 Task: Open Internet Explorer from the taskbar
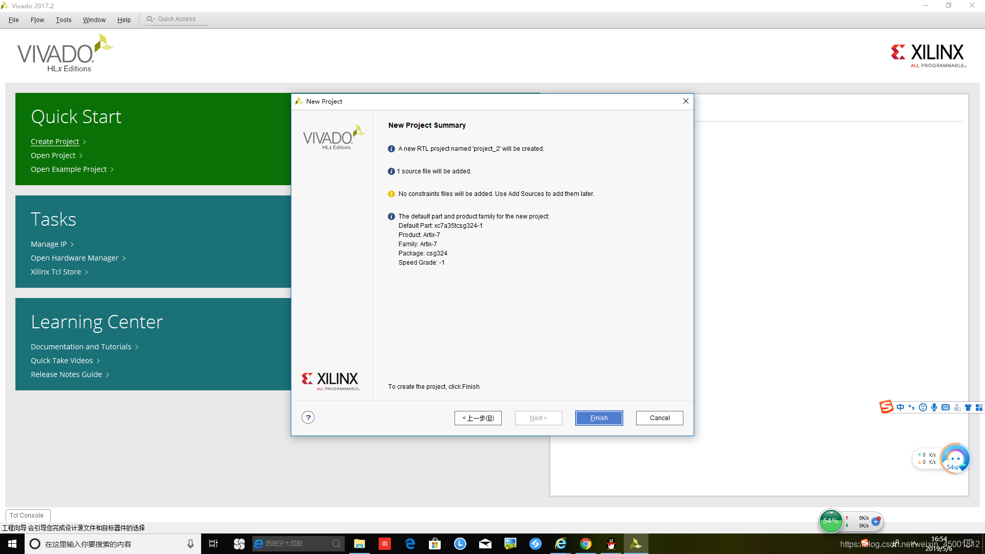[x=561, y=544]
